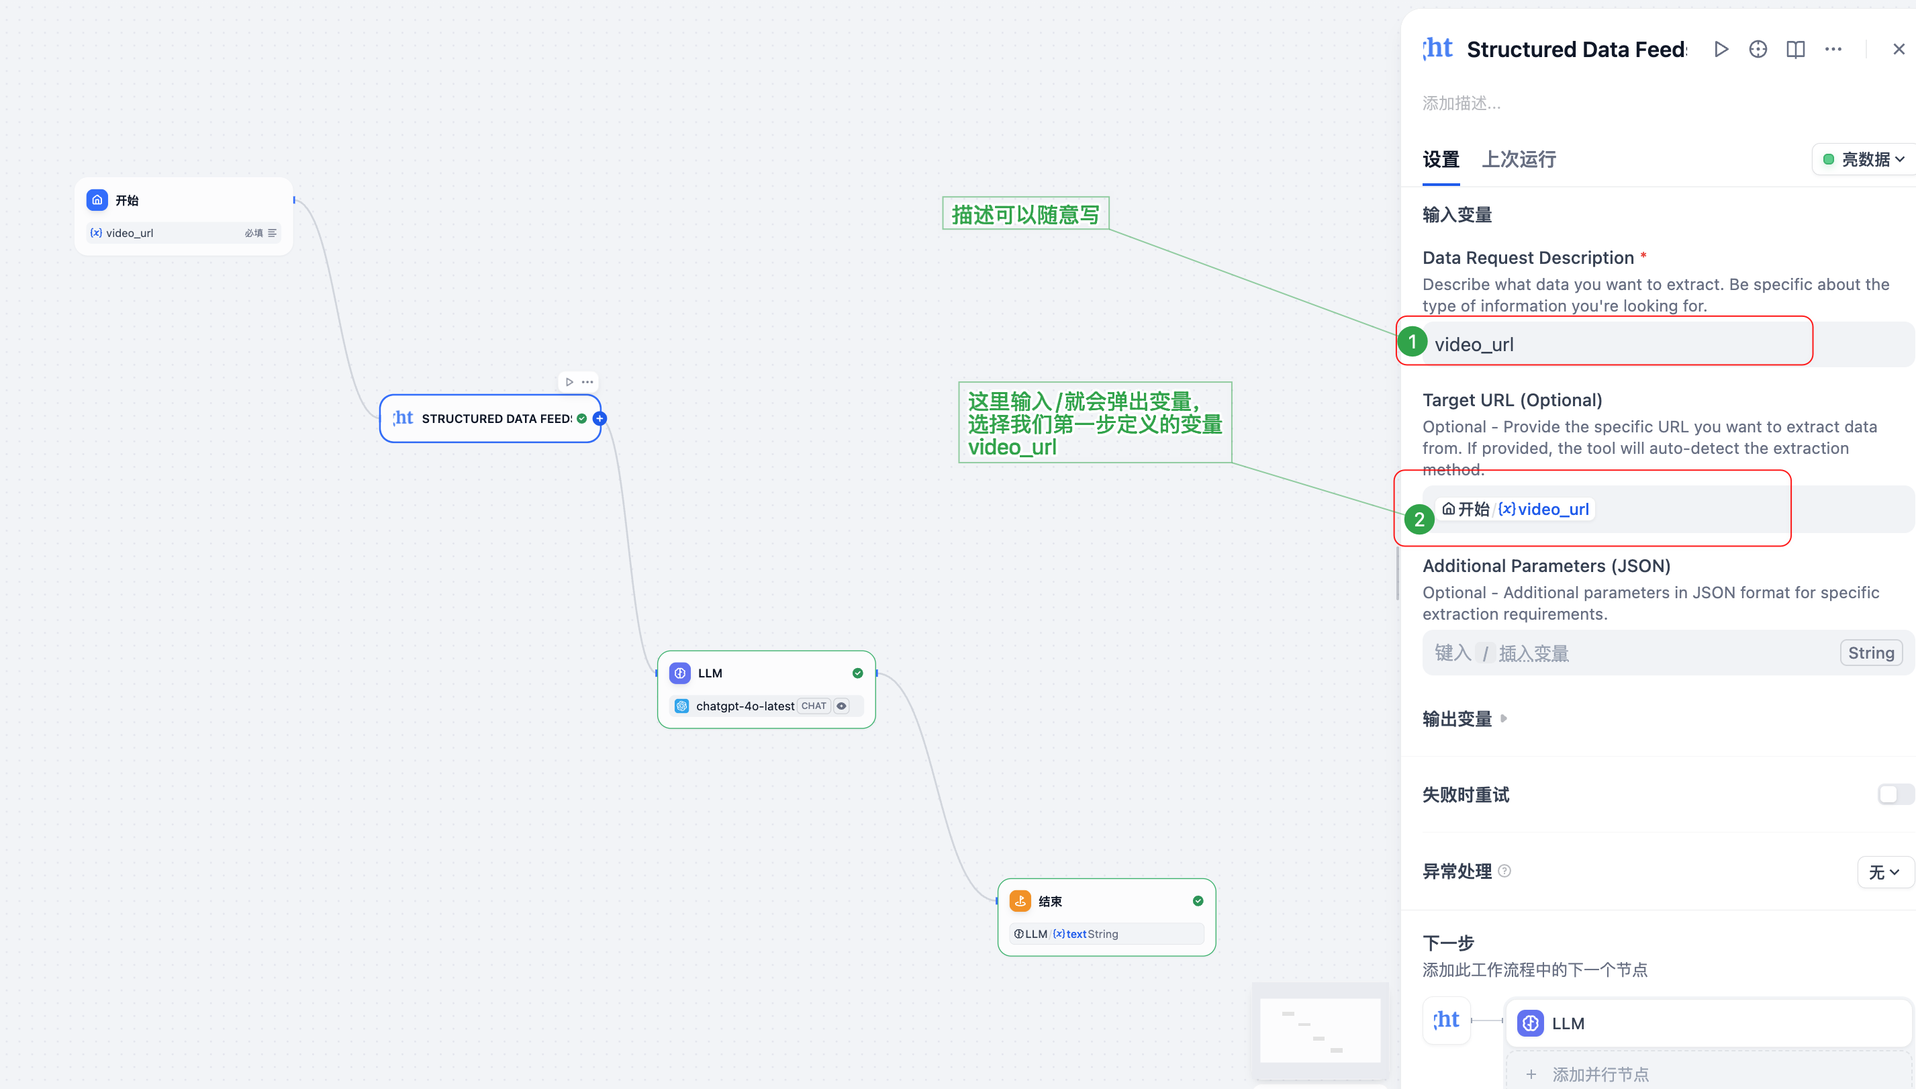Click the Target URL input field
This screenshot has height=1089, width=1916.
click(1668, 510)
